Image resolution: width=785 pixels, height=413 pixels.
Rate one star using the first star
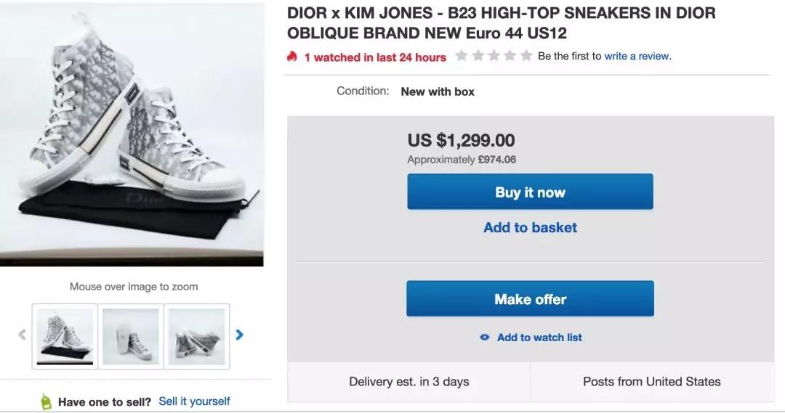pos(461,56)
